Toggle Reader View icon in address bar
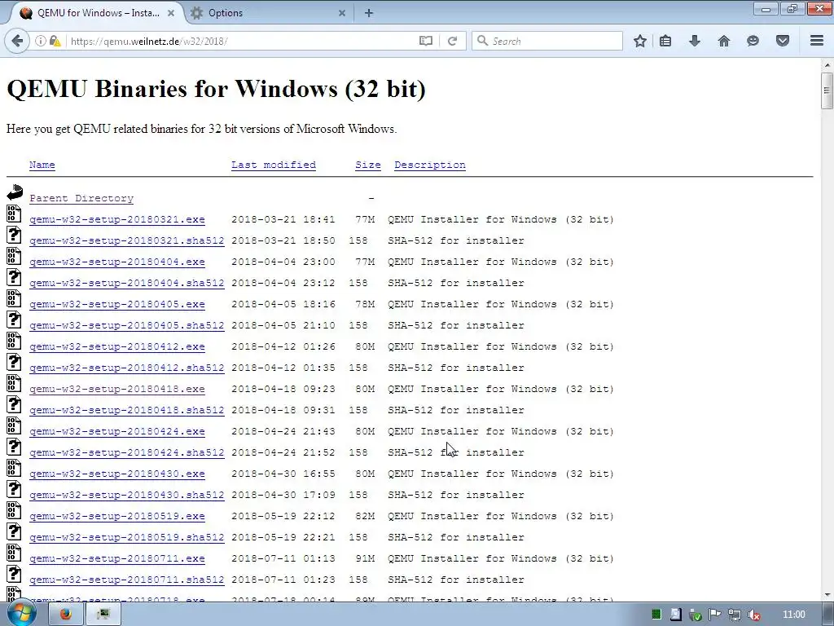The image size is (834, 626). pos(425,41)
